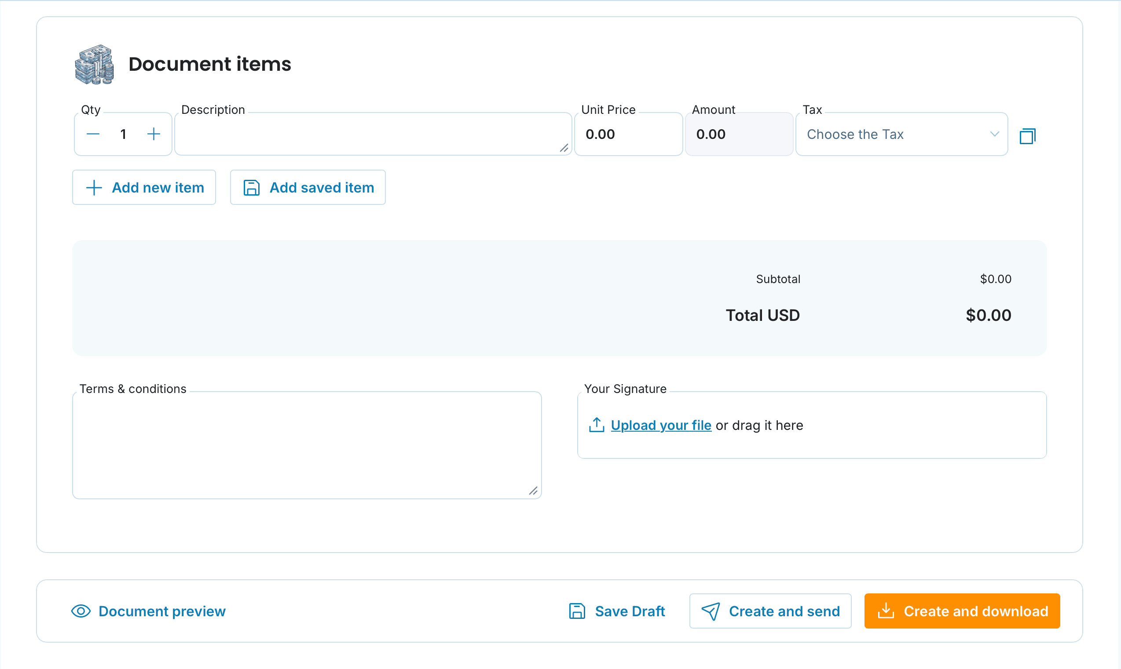
Task: Click Create and download button
Action: point(962,611)
